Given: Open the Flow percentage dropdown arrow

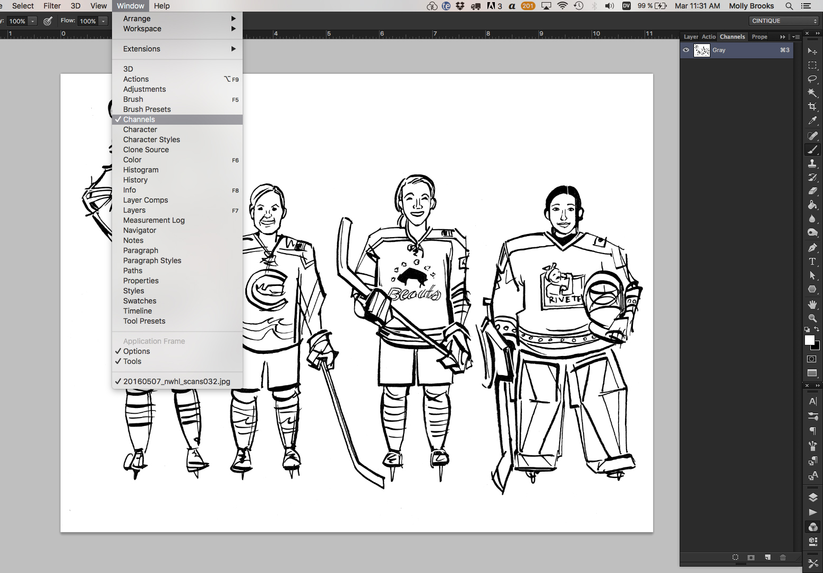Looking at the screenshot, I should [103, 21].
